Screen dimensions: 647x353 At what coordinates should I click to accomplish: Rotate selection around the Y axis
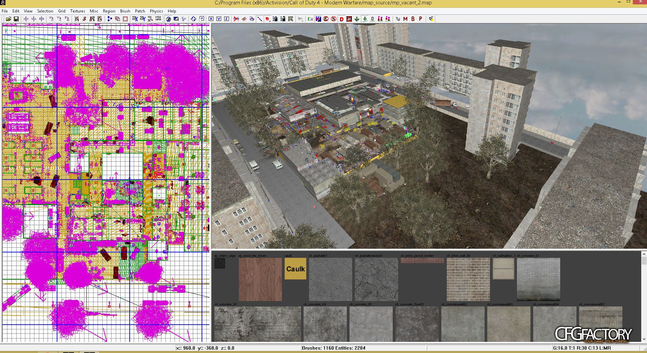coord(59,19)
